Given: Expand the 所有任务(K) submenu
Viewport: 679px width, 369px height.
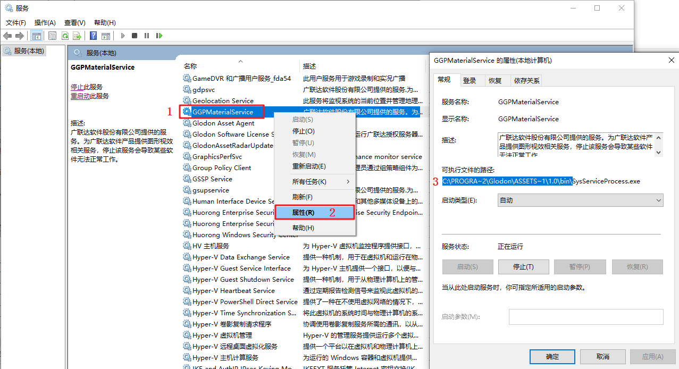Looking at the screenshot, I should tap(314, 182).
